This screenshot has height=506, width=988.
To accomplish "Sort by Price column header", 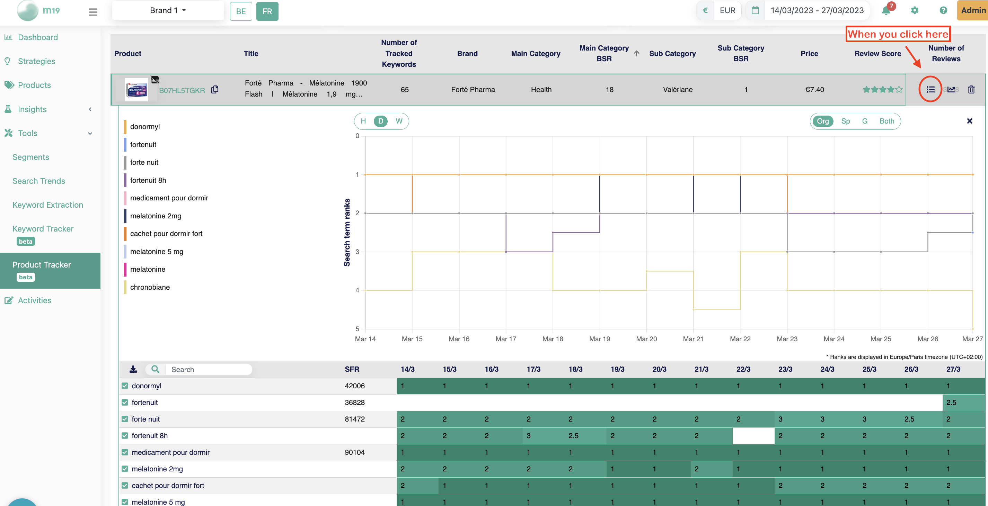I will click(x=809, y=54).
